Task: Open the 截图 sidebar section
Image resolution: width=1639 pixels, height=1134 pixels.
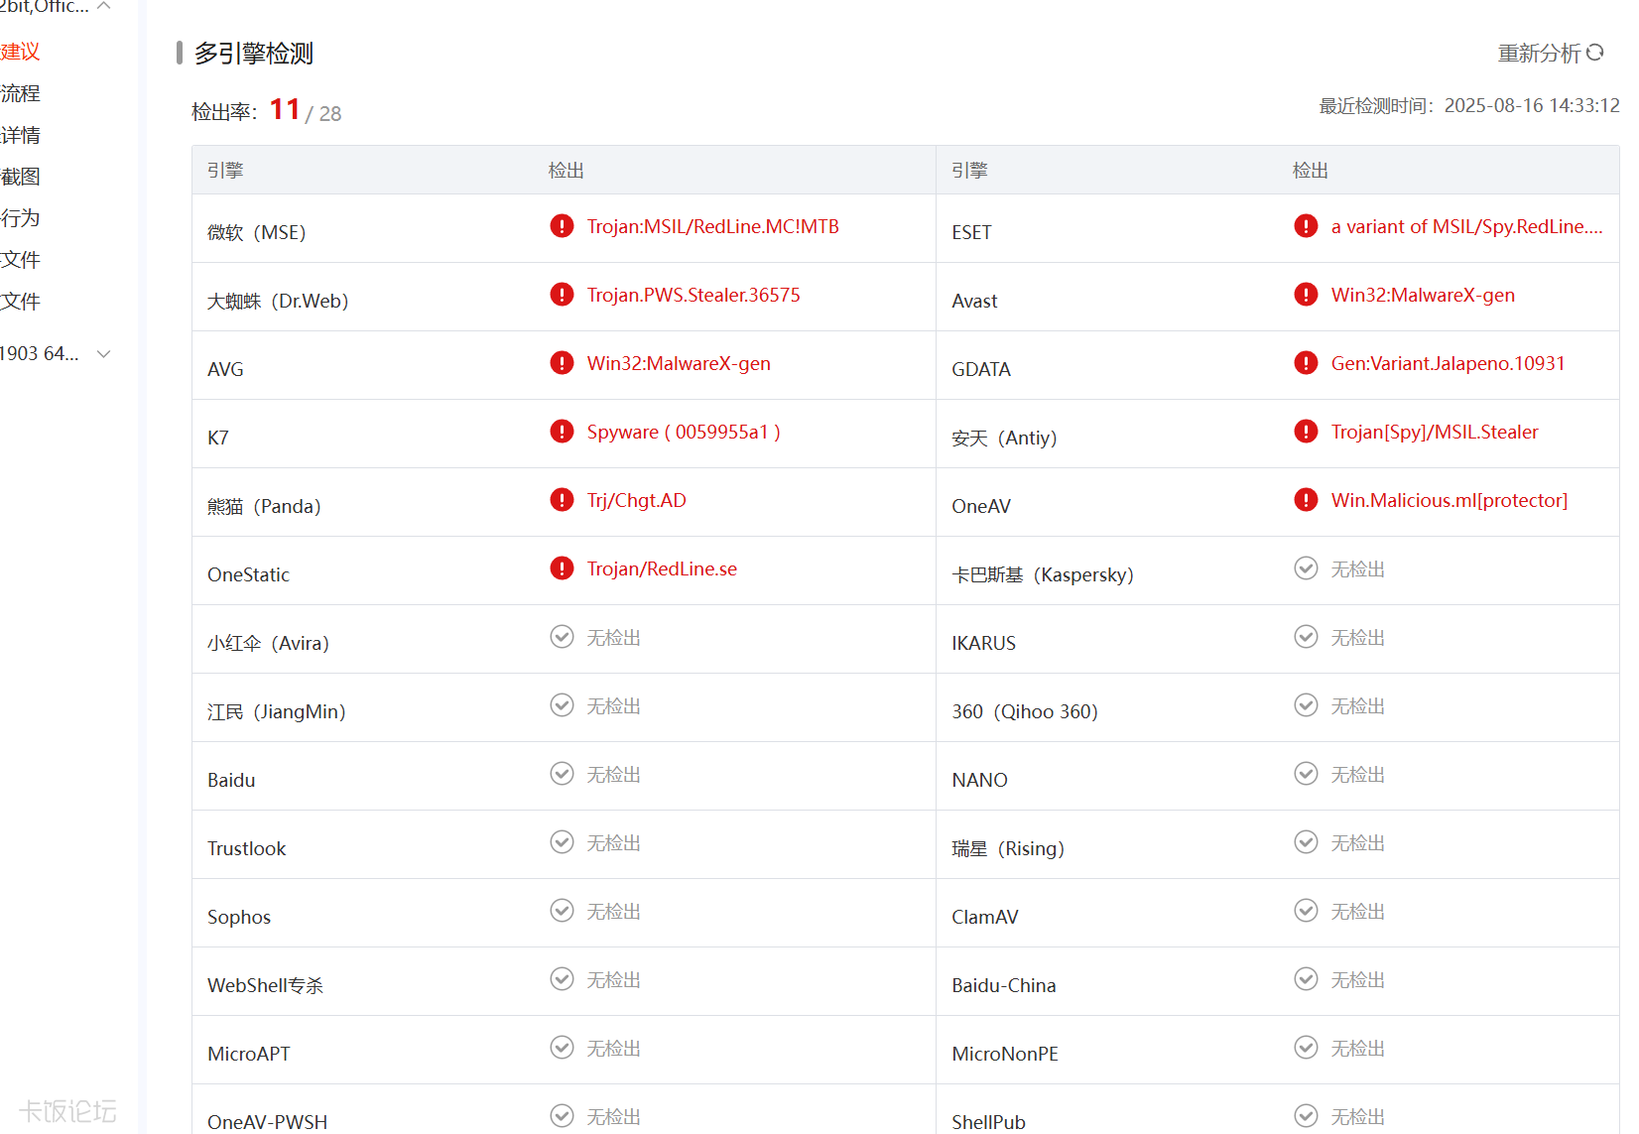Action: [x=21, y=177]
